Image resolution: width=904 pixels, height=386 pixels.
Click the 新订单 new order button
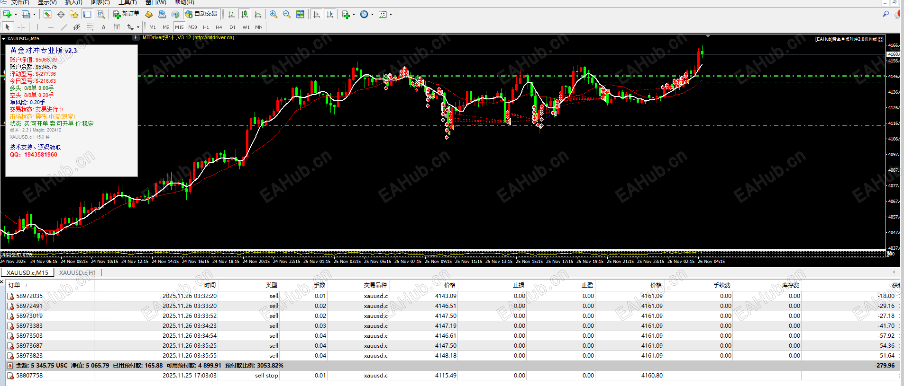(x=127, y=14)
